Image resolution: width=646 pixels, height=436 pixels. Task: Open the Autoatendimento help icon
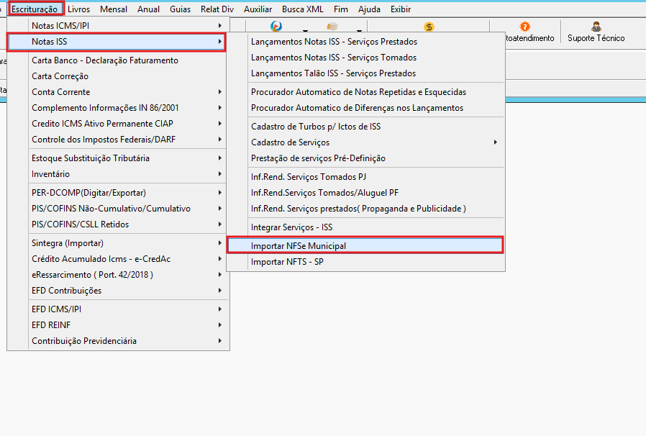524,27
